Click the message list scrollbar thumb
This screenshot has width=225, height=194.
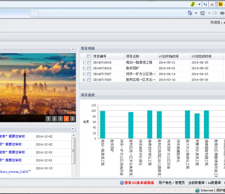(73, 150)
